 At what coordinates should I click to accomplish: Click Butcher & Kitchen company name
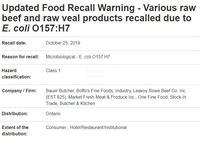(x=78, y=103)
